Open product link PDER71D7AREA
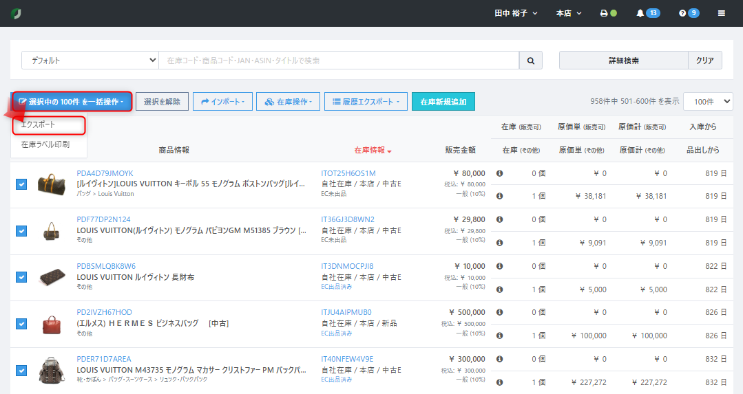This screenshot has height=394, width=743. coord(104,359)
